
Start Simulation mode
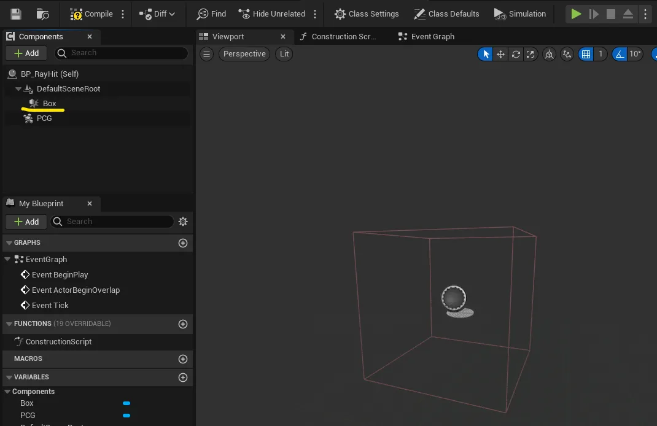(520, 14)
